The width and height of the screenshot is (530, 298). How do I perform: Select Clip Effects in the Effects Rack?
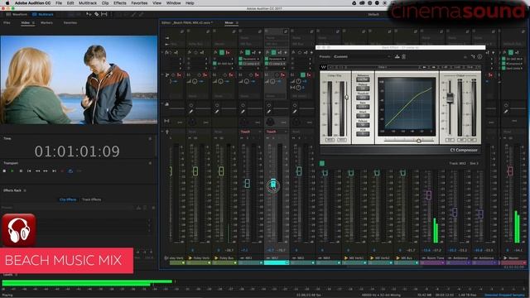[x=68, y=199]
